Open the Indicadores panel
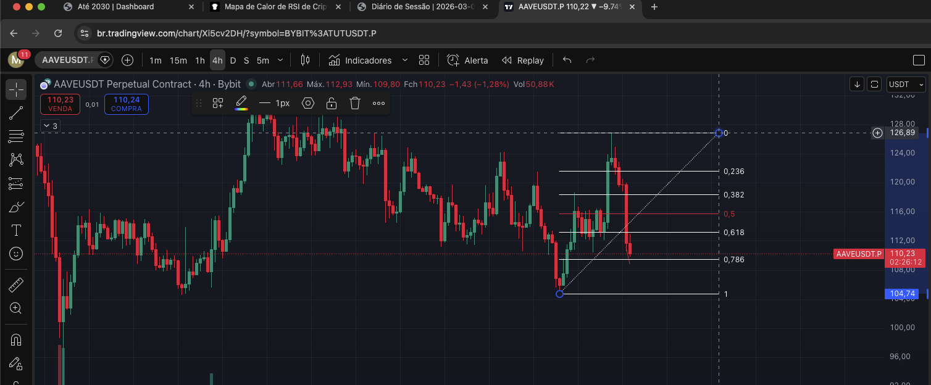This screenshot has height=385, width=931. tap(361, 60)
